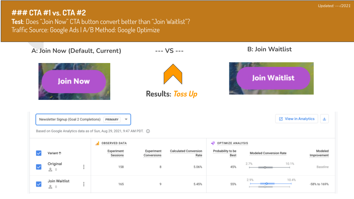Screen dimensions: 354x199
Task: Click the purple Join Now button image
Action: (x=74, y=81)
